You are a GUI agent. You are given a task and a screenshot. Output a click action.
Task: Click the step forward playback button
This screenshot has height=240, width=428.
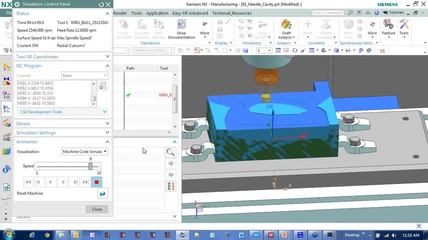pyautogui.click(x=75, y=182)
